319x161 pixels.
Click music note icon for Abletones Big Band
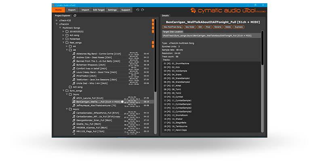(74, 54)
